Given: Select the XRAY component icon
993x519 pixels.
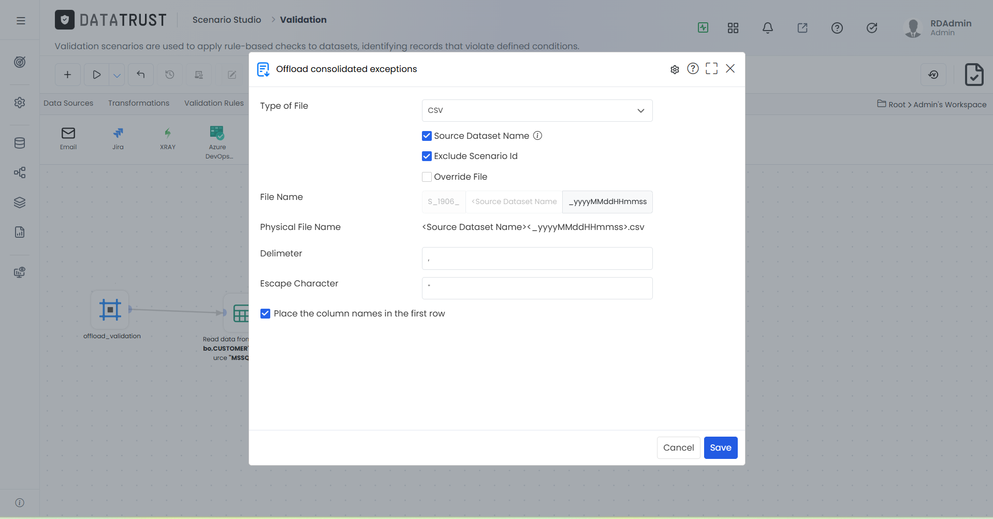Looking at the screenshot, I should (x=168, y=133).
